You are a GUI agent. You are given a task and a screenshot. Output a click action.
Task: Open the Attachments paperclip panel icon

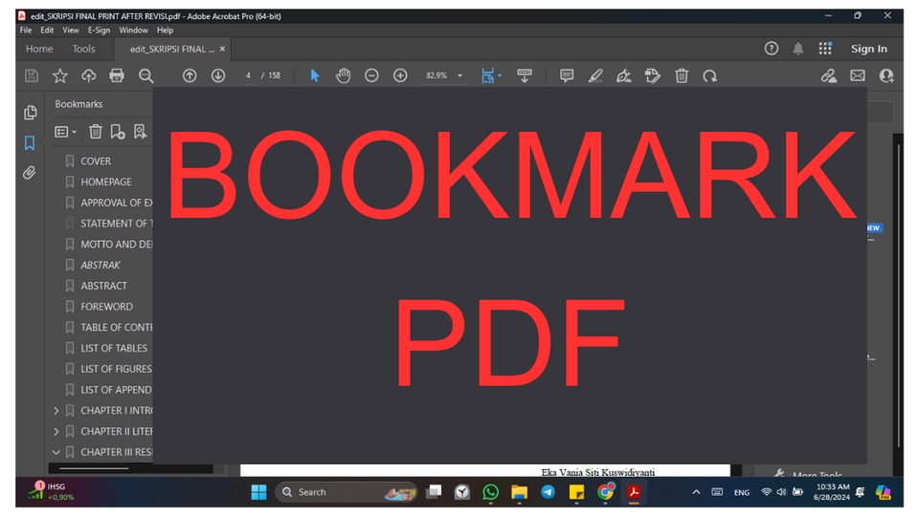point(30,173)
